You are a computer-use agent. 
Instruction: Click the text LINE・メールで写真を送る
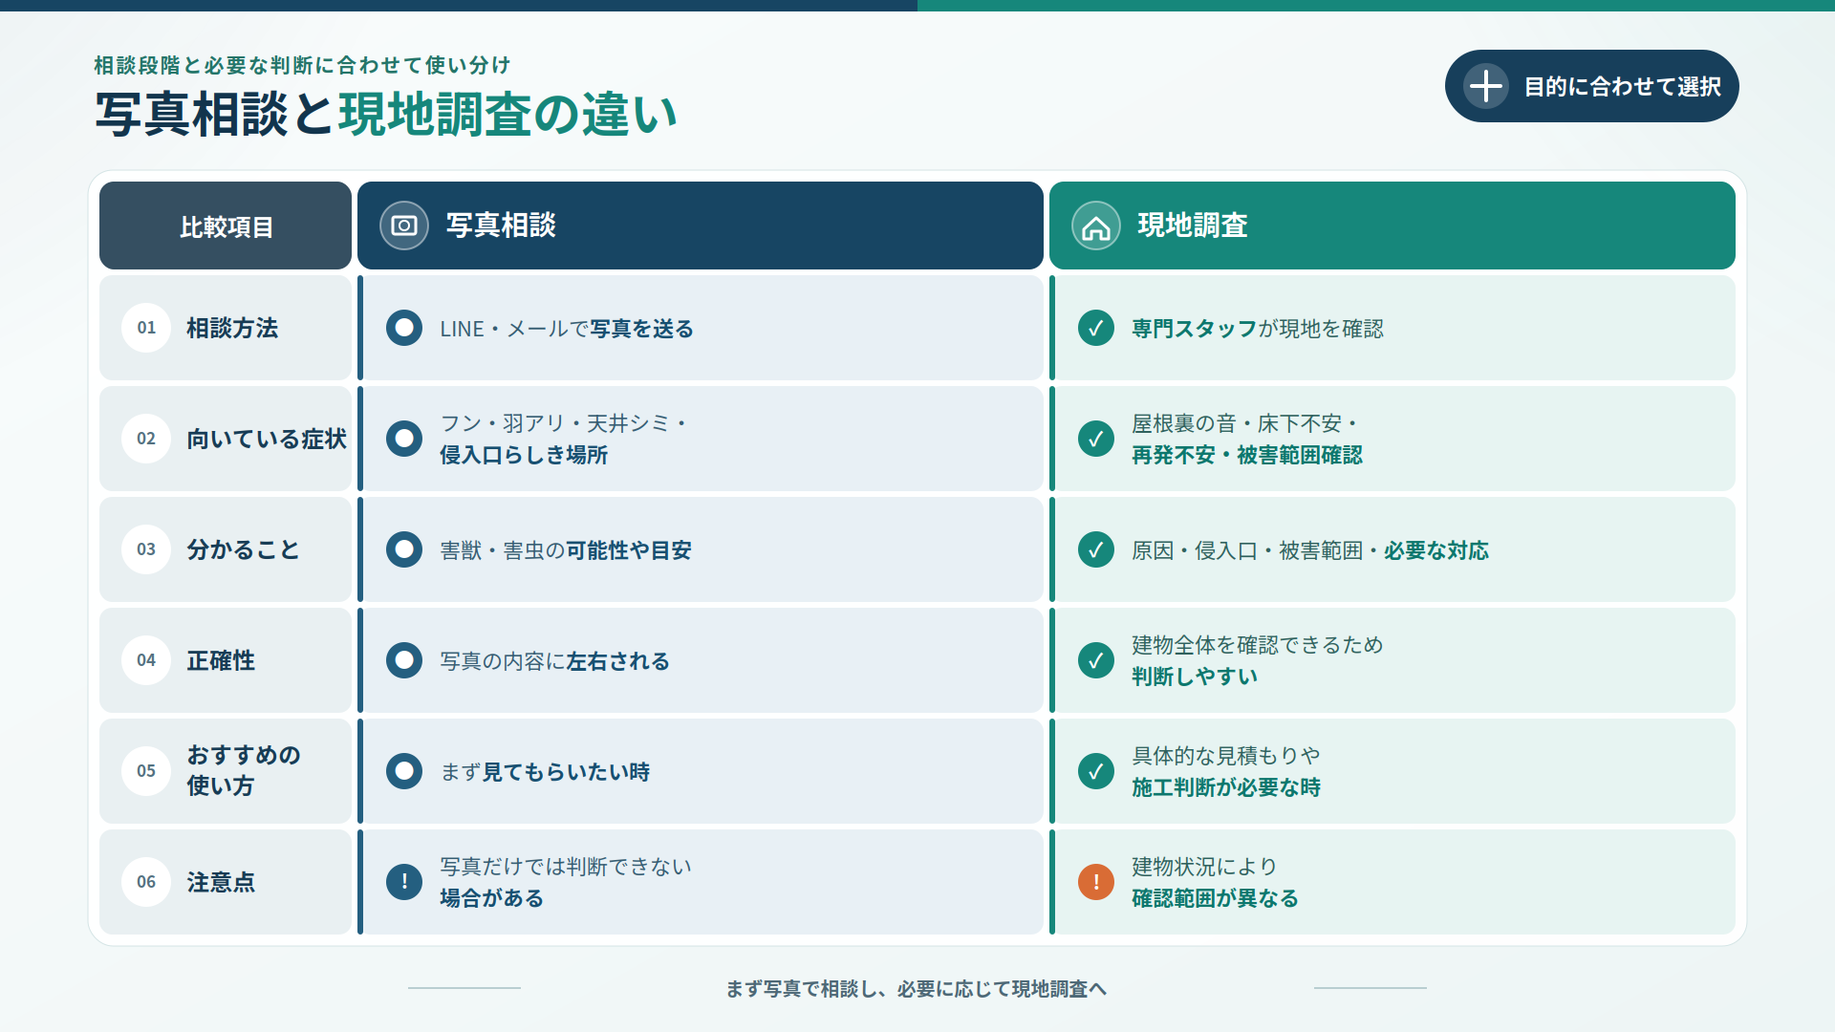pyautogui.click(x=567, y=329)
